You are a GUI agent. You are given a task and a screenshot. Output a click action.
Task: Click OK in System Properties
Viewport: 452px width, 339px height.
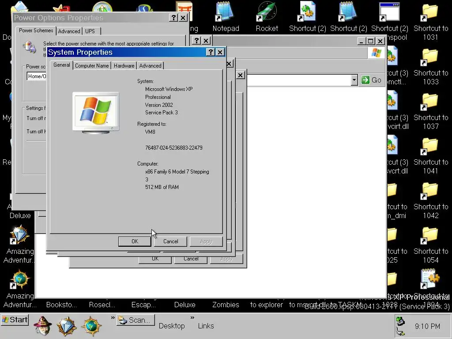(x=135, y=241)
